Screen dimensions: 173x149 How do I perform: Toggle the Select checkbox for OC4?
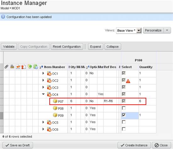[x=124, y=94]
